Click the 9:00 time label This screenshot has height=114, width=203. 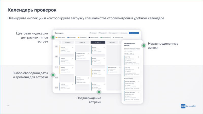coord(56,56)
